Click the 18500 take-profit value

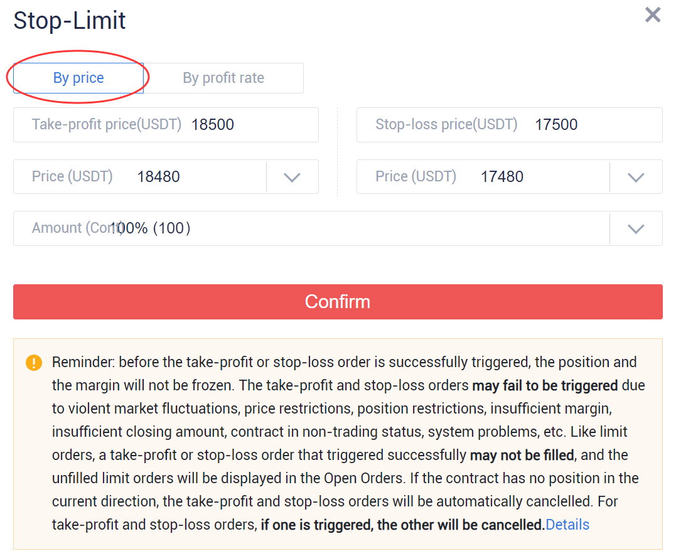213,124
